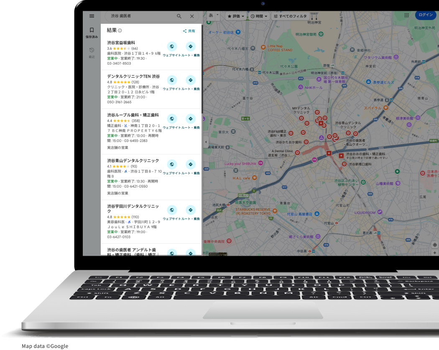
Task: Show info about 結果 results
Action: point(120,30)
